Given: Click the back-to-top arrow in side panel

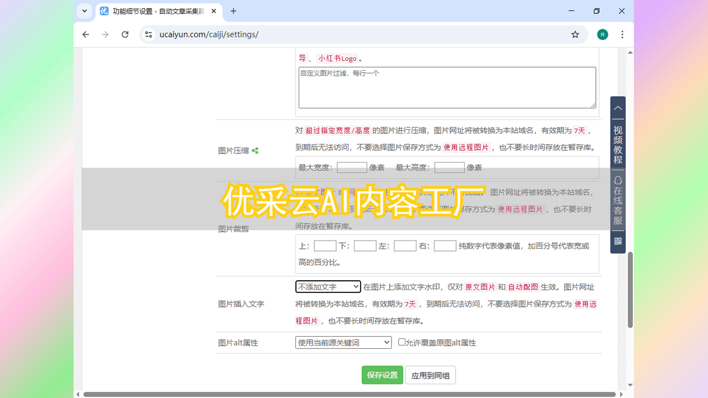Looking at the screenshot, I should click(x=618, y=108).
